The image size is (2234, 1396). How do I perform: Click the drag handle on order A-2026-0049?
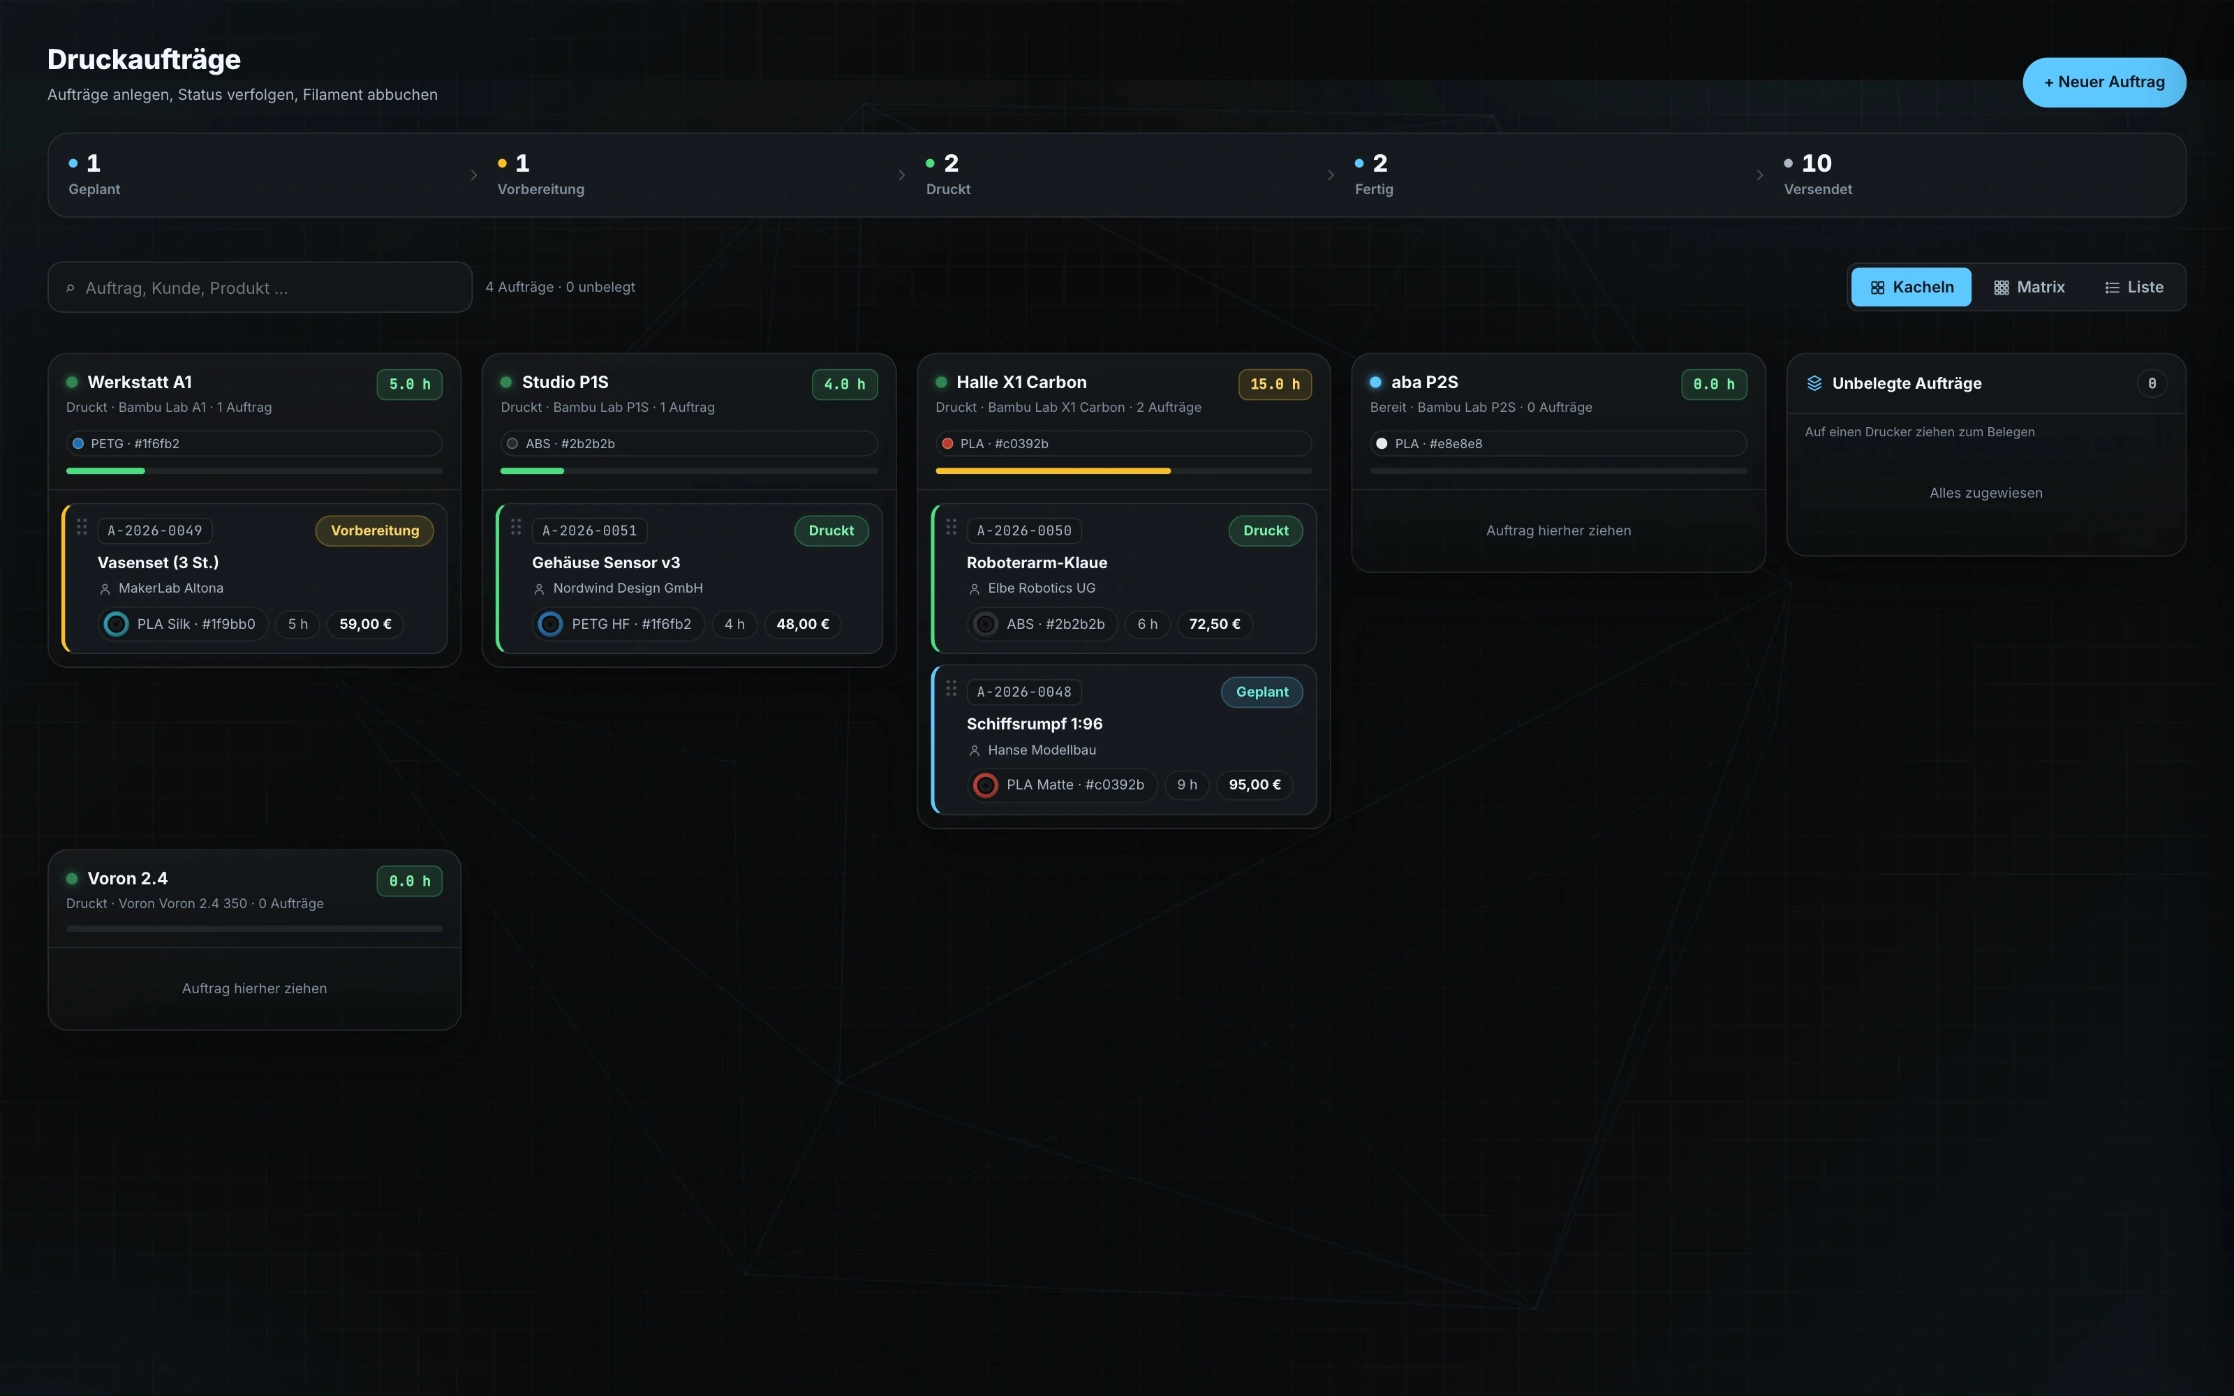[81, 526]
